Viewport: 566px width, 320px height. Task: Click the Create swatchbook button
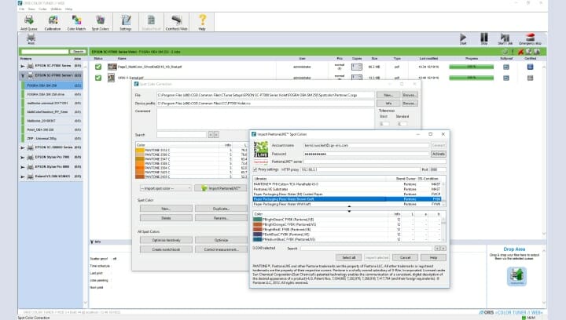[x=166, y=249]
